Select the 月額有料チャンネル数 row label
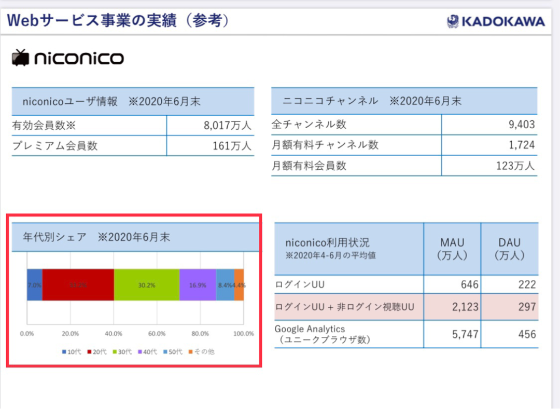This screenshot has width=560, height=409. (325, 145)
